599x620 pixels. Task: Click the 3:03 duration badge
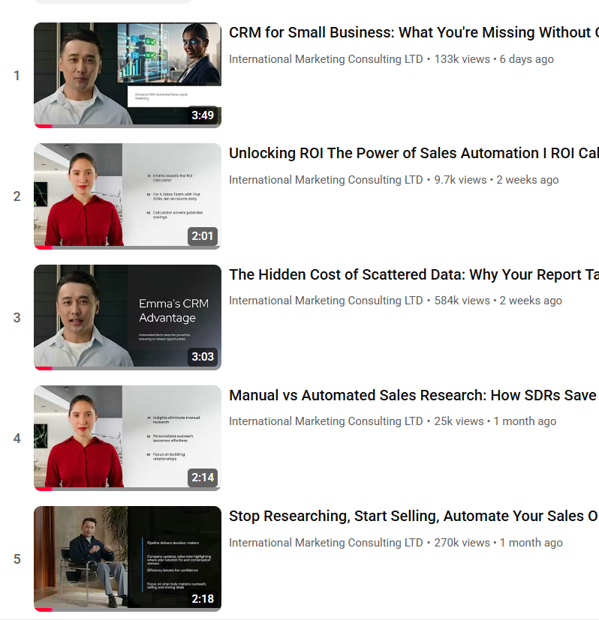coord(203,357)
